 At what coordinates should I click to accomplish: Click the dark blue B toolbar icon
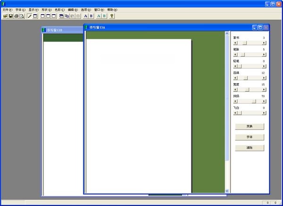tap(91, 16)
